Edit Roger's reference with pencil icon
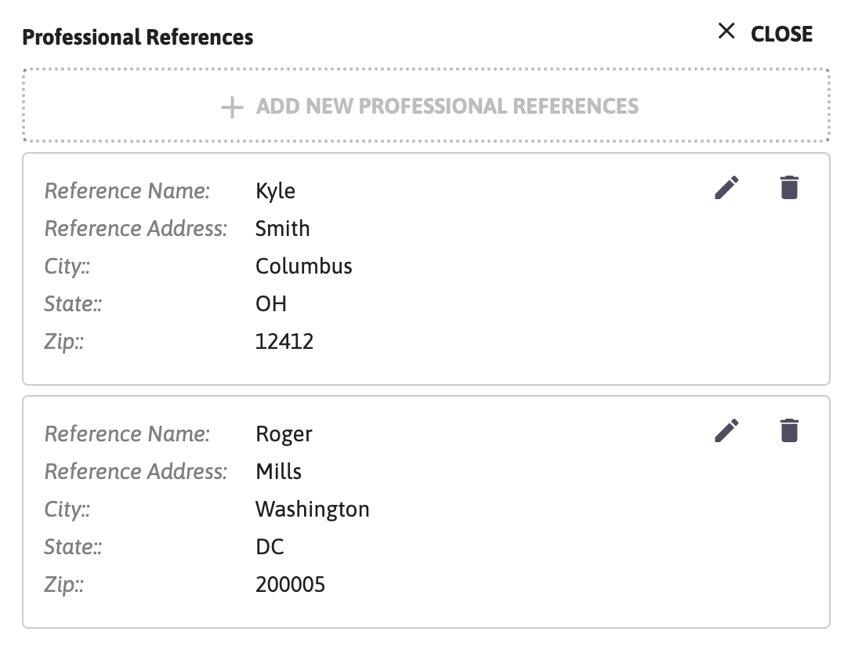The height and width of the screenshot is (646, 851). point(726,431)
